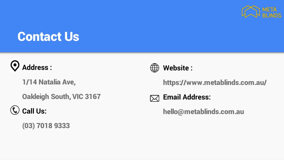Viewport: 284px width, 160px height.
Task: Click the Address label
Action: pos(37,67)
